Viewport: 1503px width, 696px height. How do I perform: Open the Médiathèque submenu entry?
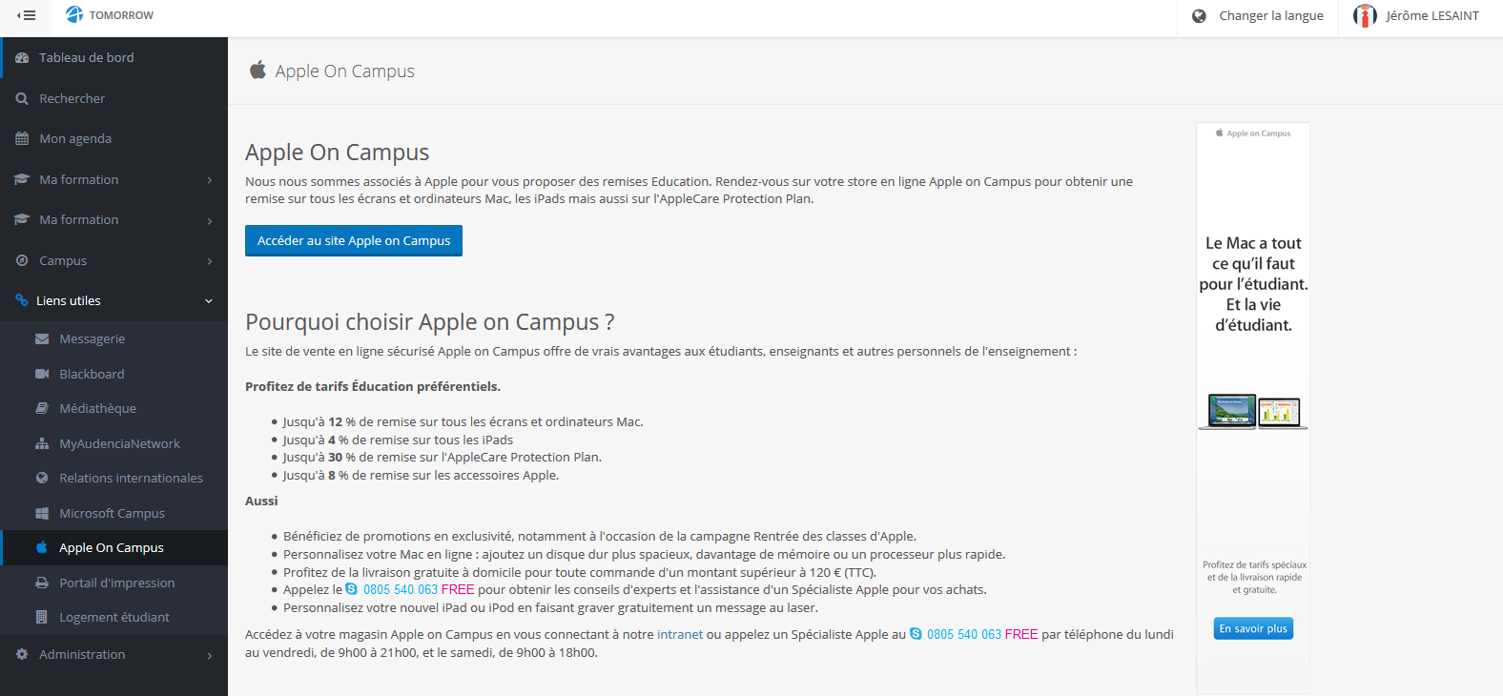tap(114, 408)
